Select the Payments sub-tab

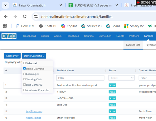tap(151, 45)
